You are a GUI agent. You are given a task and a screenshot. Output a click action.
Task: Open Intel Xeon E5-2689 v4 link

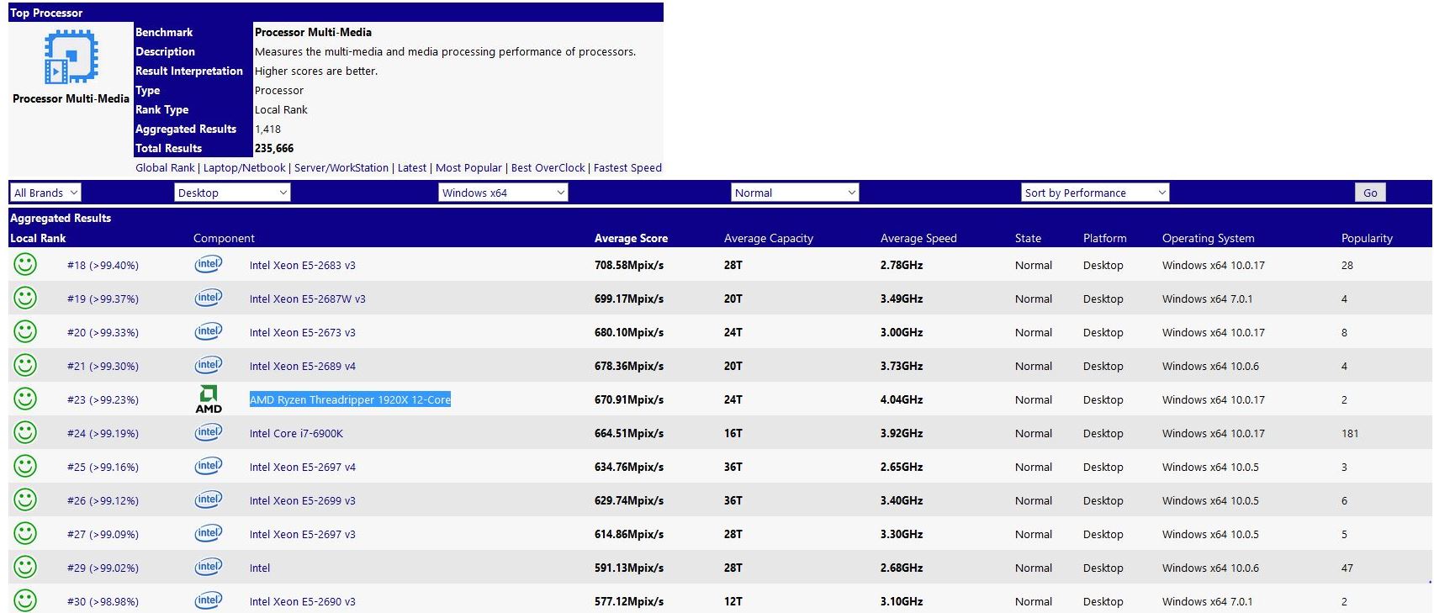[302, 366]
